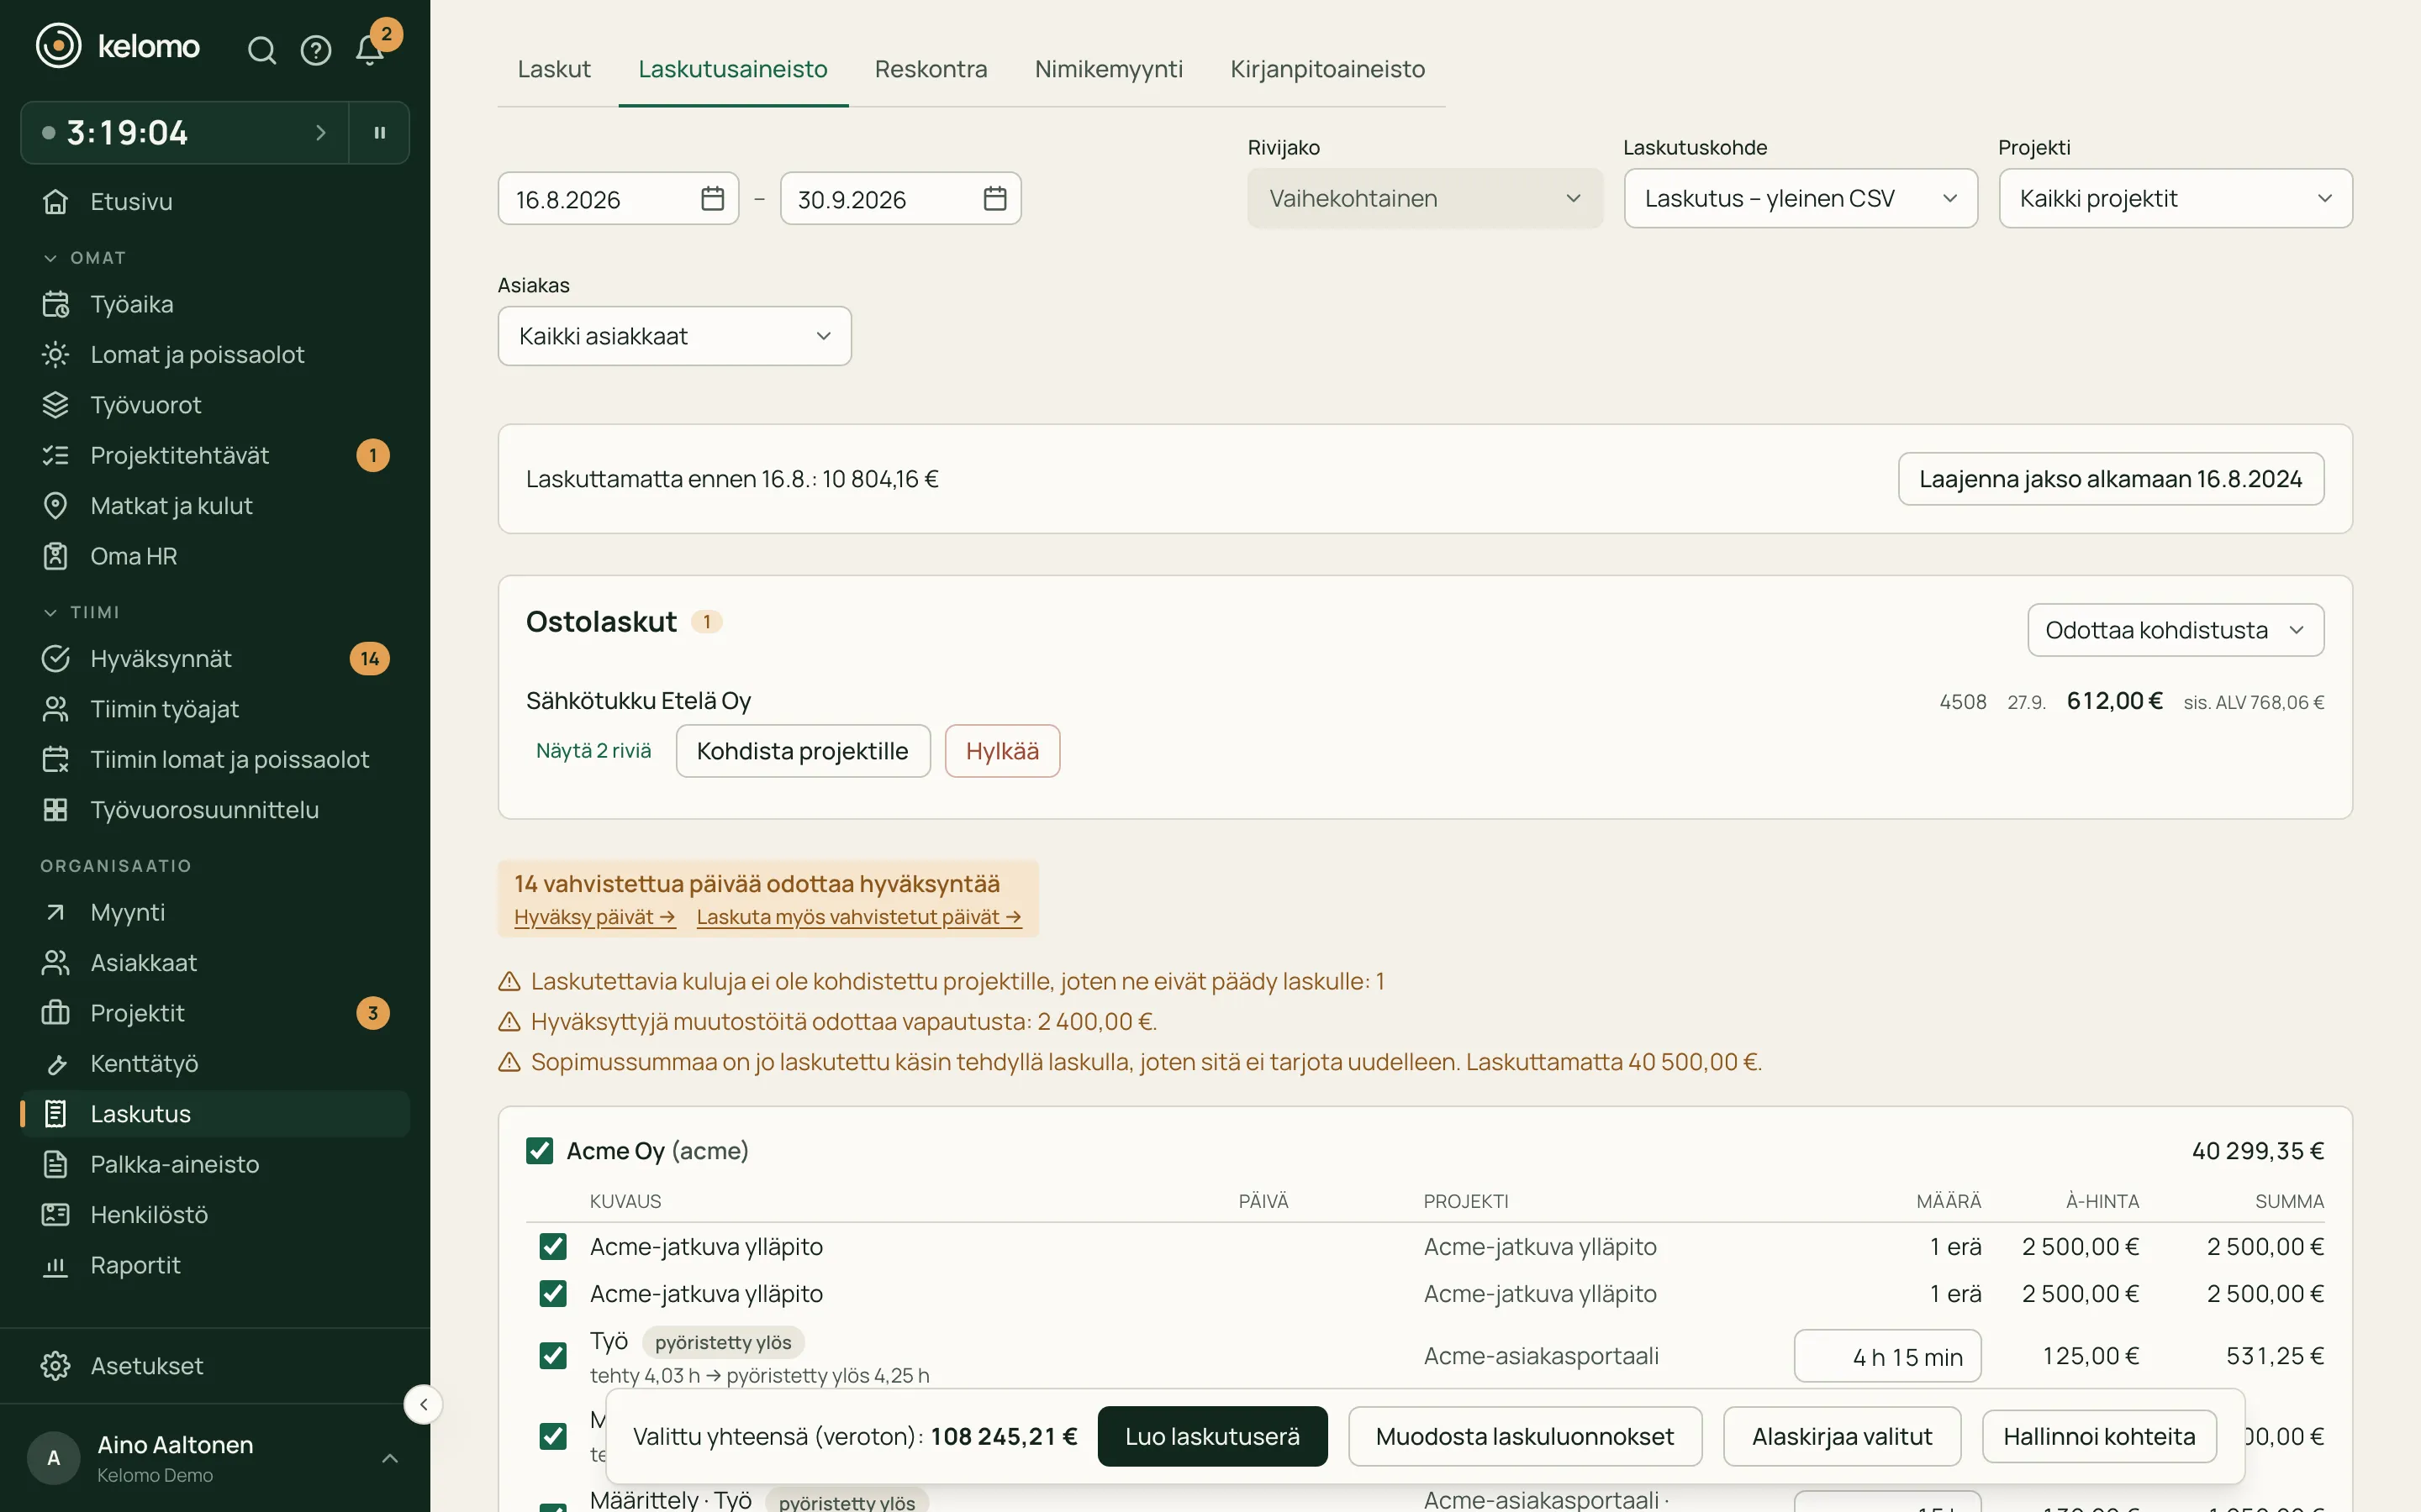This screenshot has height=1512, width=2421.
Task: Open the Rivijako Vaihekohtainen dropdown
Action: (1425, 198)
